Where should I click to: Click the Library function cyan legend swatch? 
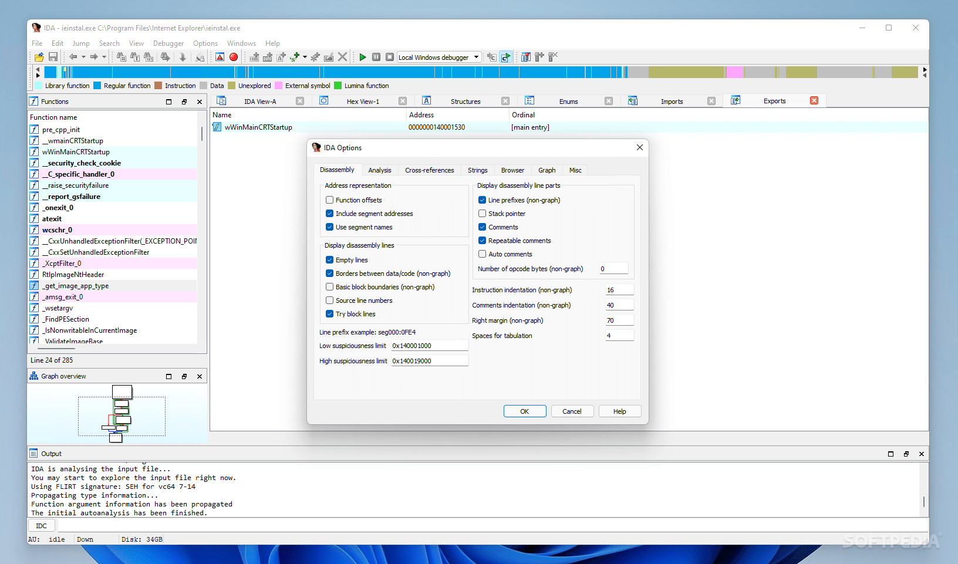click(x=38, y=86)
